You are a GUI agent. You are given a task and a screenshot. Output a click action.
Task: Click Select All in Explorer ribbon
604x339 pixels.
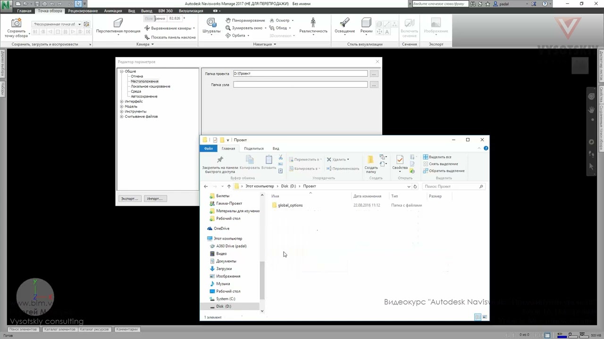[x=437, y=157]
